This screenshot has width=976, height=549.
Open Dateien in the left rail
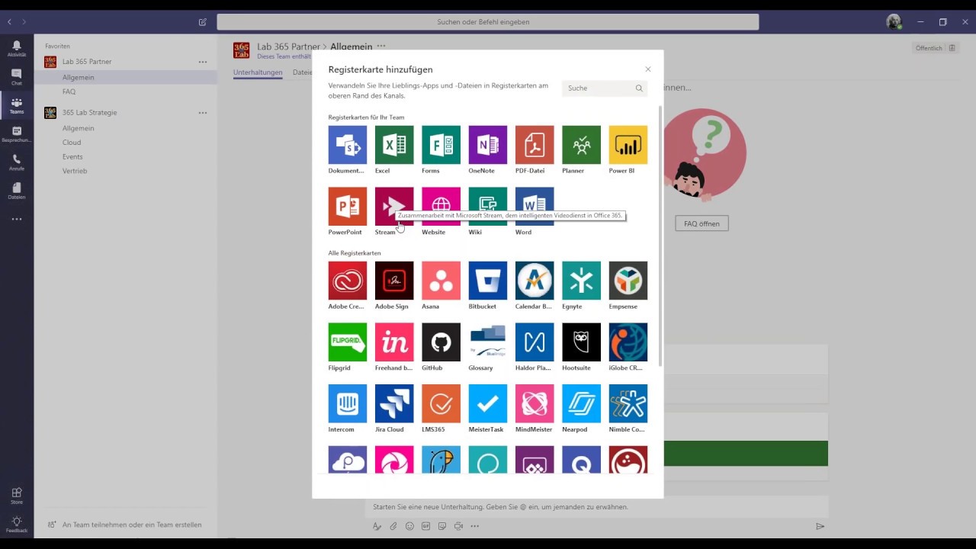[17, 191]
